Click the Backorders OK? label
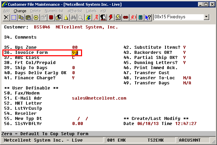Image resolution: width=217 pixels, height=145 pixels. coord(153,53)
